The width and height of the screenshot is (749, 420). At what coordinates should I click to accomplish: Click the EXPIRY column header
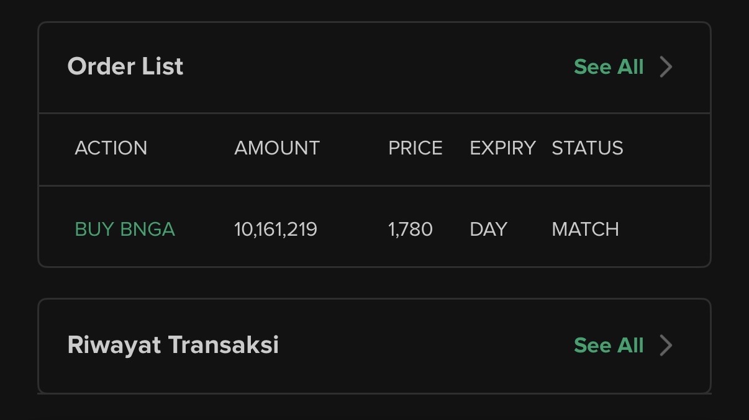[x=502, y=148]
